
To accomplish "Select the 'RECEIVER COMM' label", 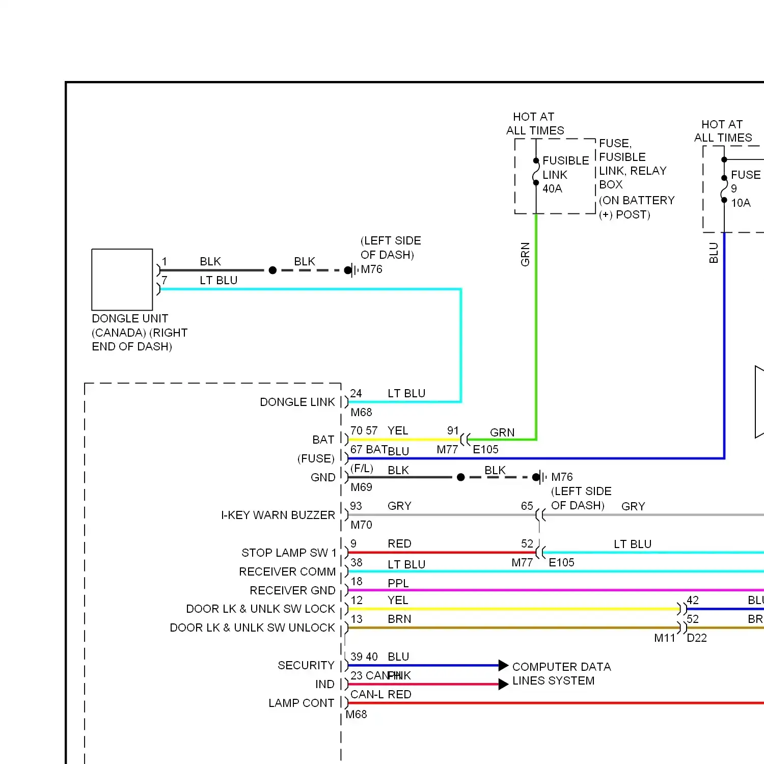I will 287,572.
